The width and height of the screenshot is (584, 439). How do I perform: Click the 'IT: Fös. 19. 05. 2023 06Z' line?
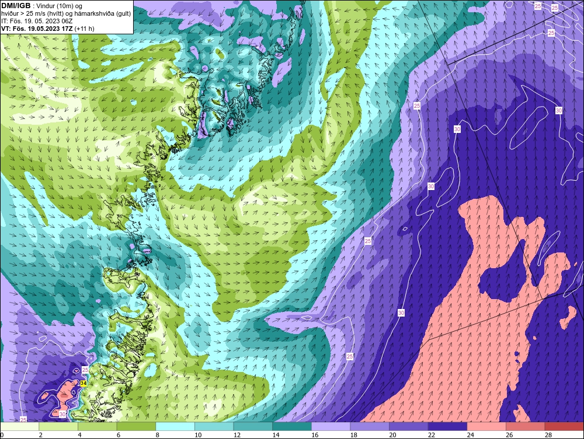click(x=36, y=21)
